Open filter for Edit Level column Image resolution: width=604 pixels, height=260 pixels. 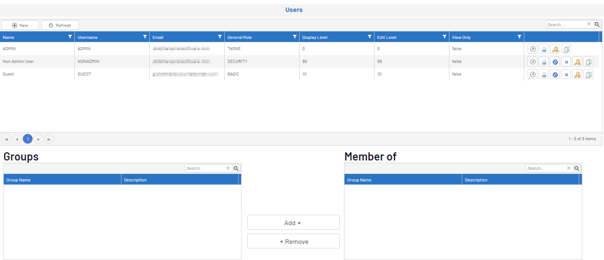coord(444,37)
